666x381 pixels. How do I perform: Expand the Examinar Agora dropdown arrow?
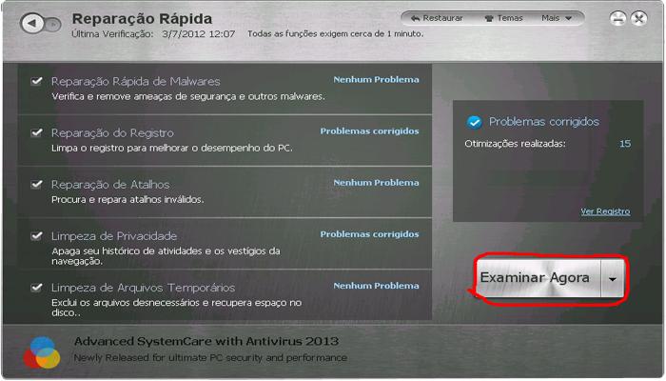point(613,279)
